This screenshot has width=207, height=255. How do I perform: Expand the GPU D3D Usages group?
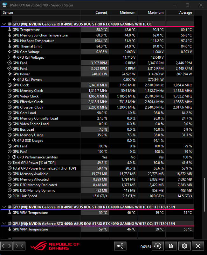point(9,140)
